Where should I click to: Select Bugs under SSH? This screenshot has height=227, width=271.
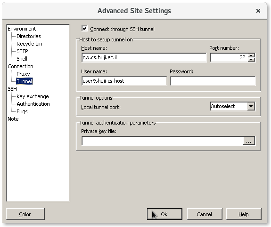click(x=22, y=111)
